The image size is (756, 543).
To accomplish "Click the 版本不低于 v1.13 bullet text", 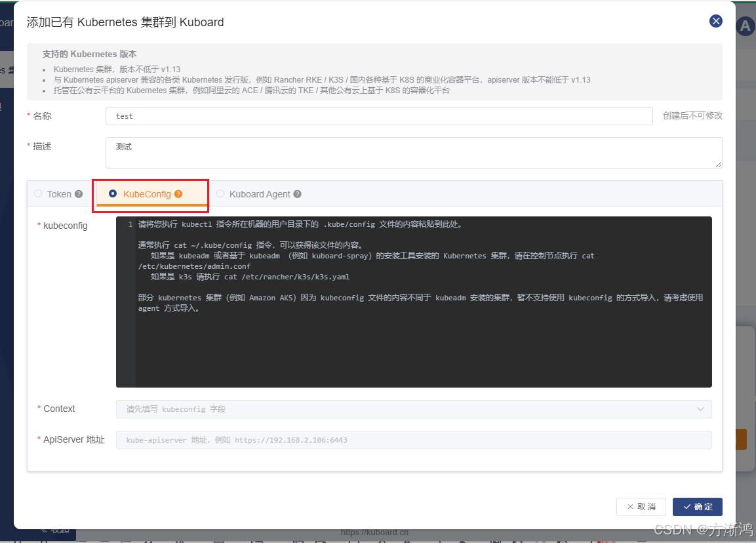I will [x=117, y=70].
